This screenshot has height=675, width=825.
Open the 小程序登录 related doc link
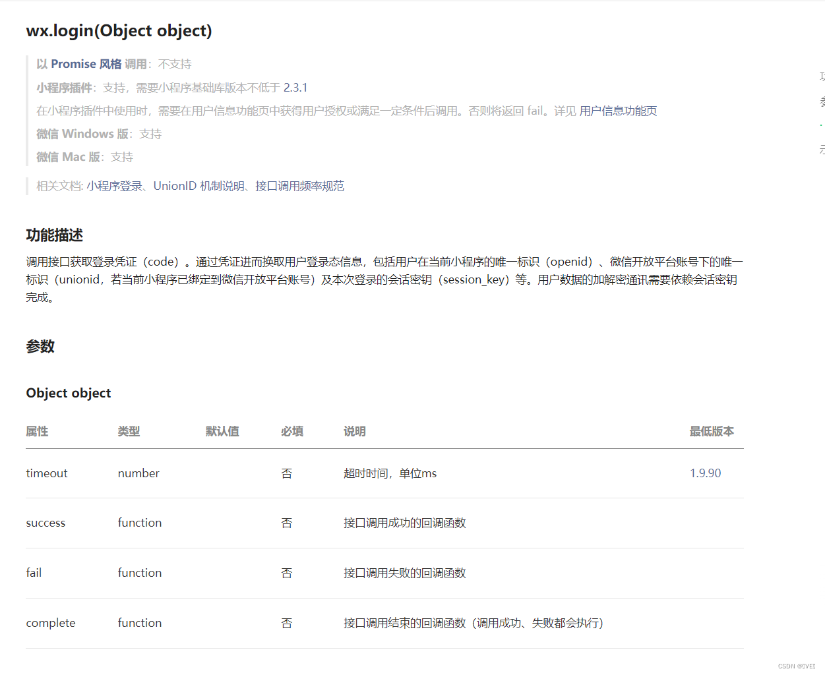point(114,186)
